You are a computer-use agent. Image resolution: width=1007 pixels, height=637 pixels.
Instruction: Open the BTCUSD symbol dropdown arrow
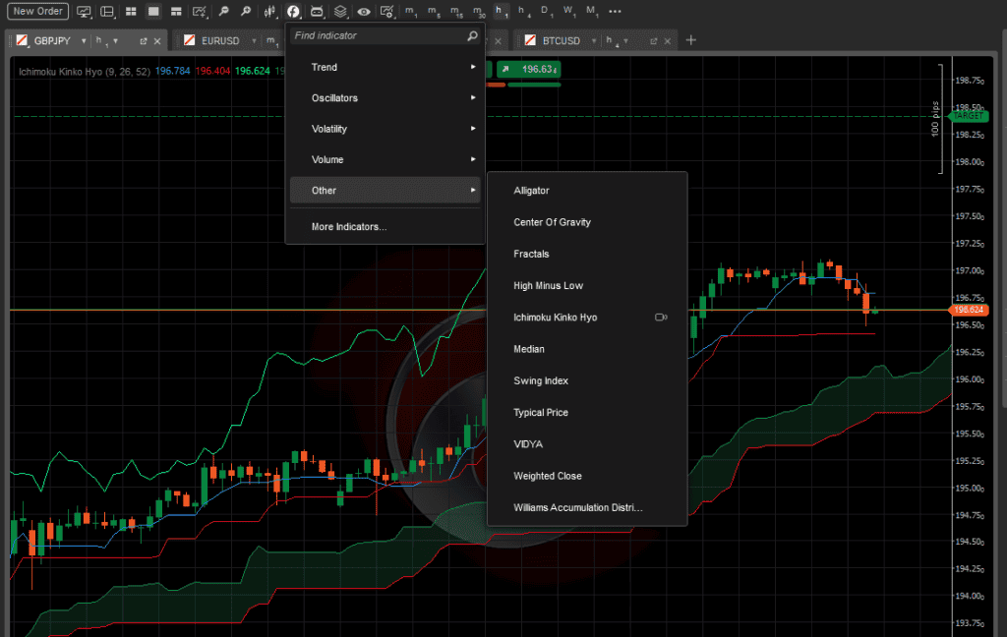(593, 41)
